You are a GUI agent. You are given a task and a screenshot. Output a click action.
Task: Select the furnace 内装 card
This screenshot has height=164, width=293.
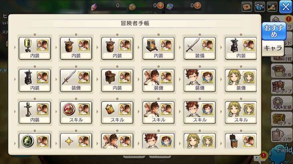click(x=158, y=48)
